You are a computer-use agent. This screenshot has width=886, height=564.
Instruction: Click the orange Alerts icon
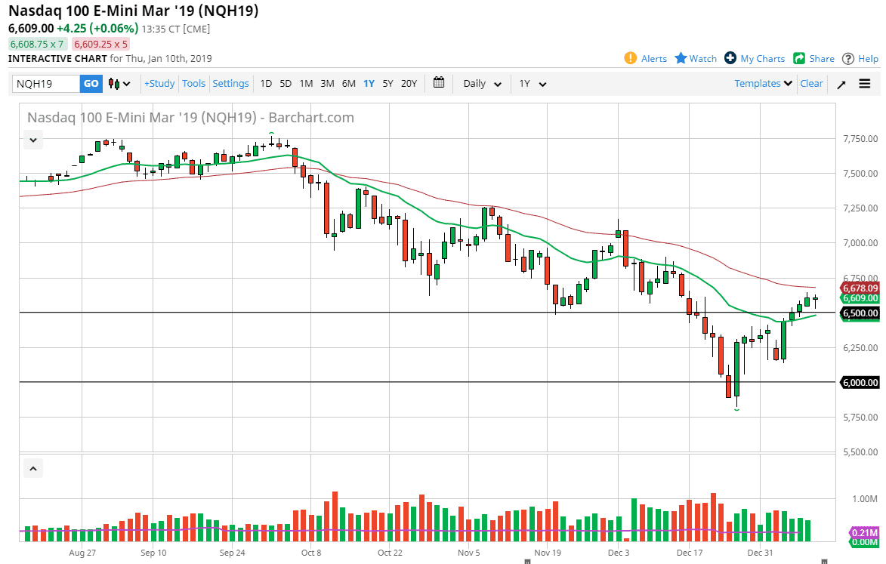point(629,58)
